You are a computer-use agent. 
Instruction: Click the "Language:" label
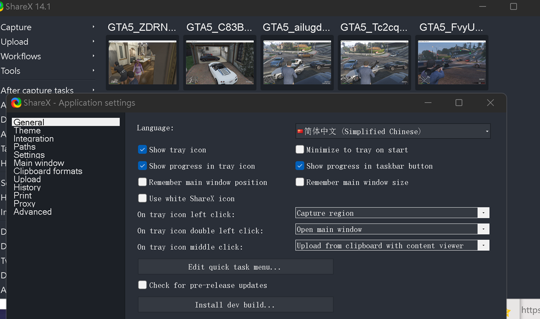tap(155, 128)
